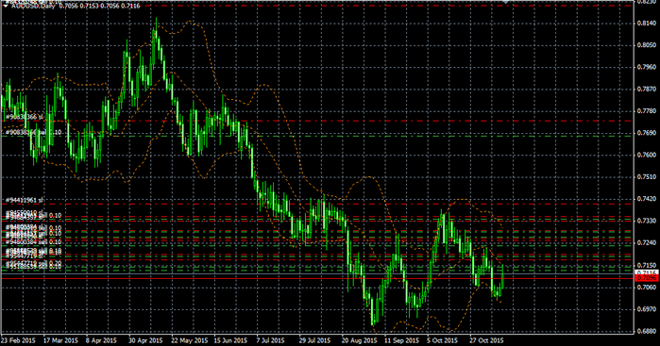The image size is (660, 346).
Task: Toggle the one-click trading arrow beside AUDUSD
Action: click(7, 5)
